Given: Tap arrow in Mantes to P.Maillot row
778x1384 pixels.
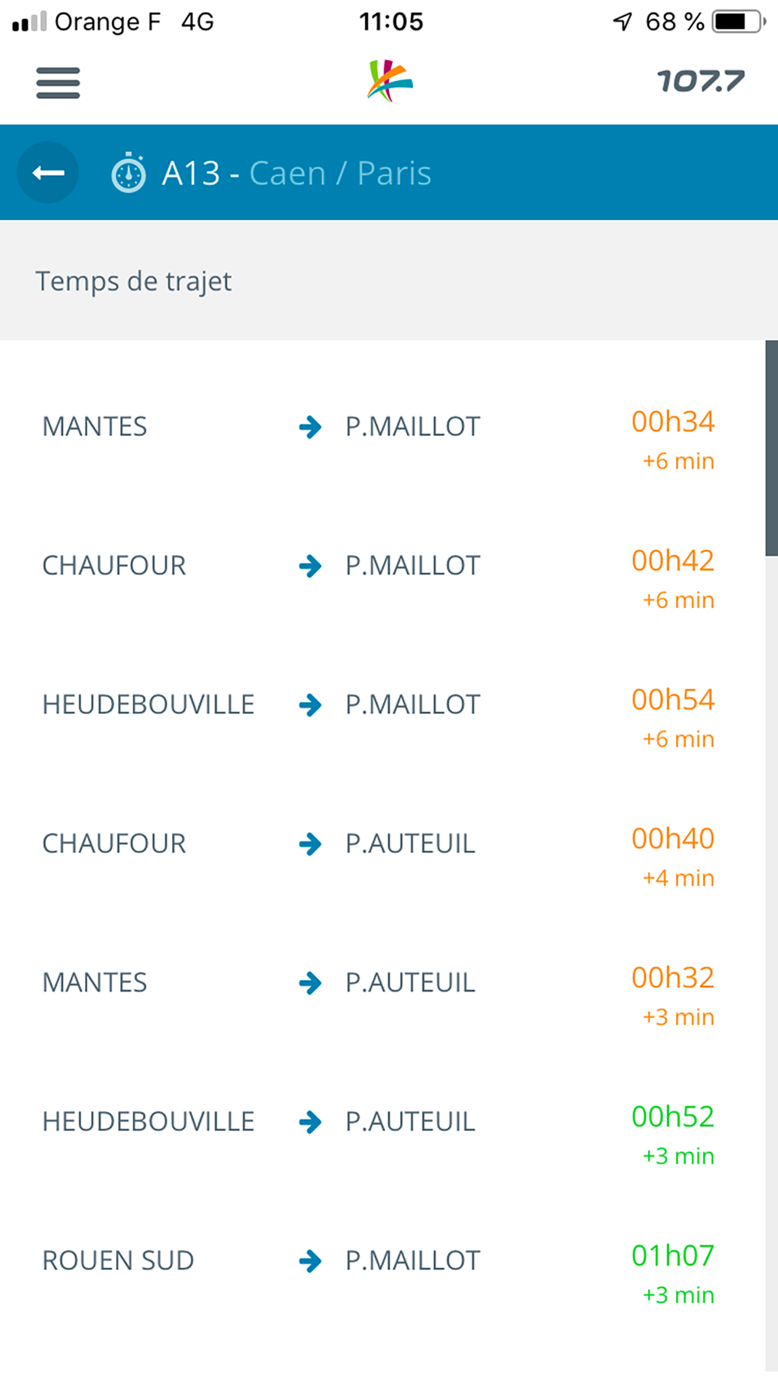Looking at the screenshot, I should coord(310,427).
